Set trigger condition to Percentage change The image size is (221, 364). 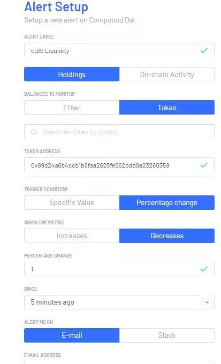[167, 202]
